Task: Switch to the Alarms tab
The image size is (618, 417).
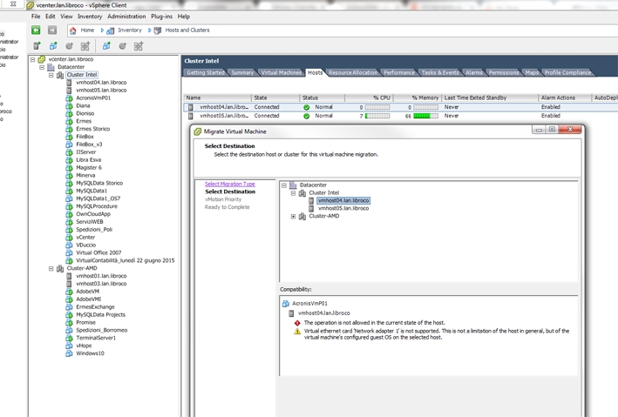Action: (474, 72)
